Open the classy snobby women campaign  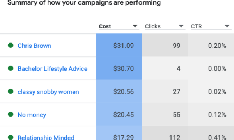[x=48, y=92]
